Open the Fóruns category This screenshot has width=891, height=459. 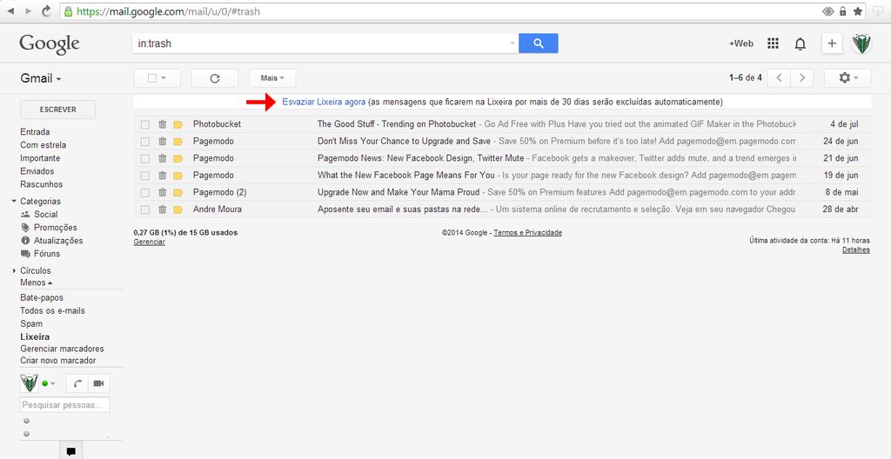click(47, 253)
